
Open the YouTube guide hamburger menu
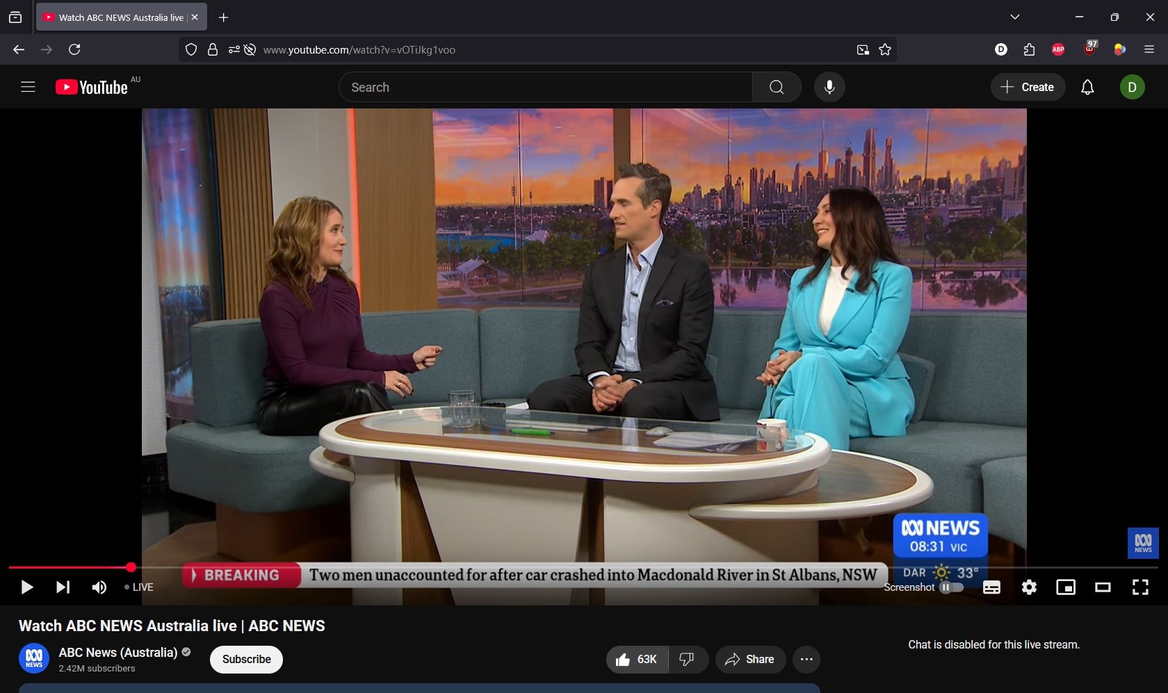pos(28,87)
